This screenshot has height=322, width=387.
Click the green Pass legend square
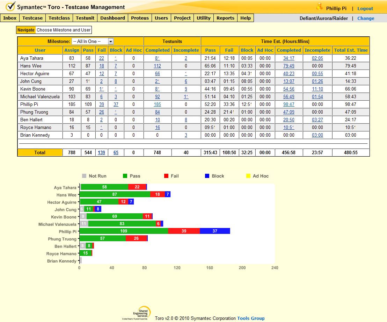(125, 176)
